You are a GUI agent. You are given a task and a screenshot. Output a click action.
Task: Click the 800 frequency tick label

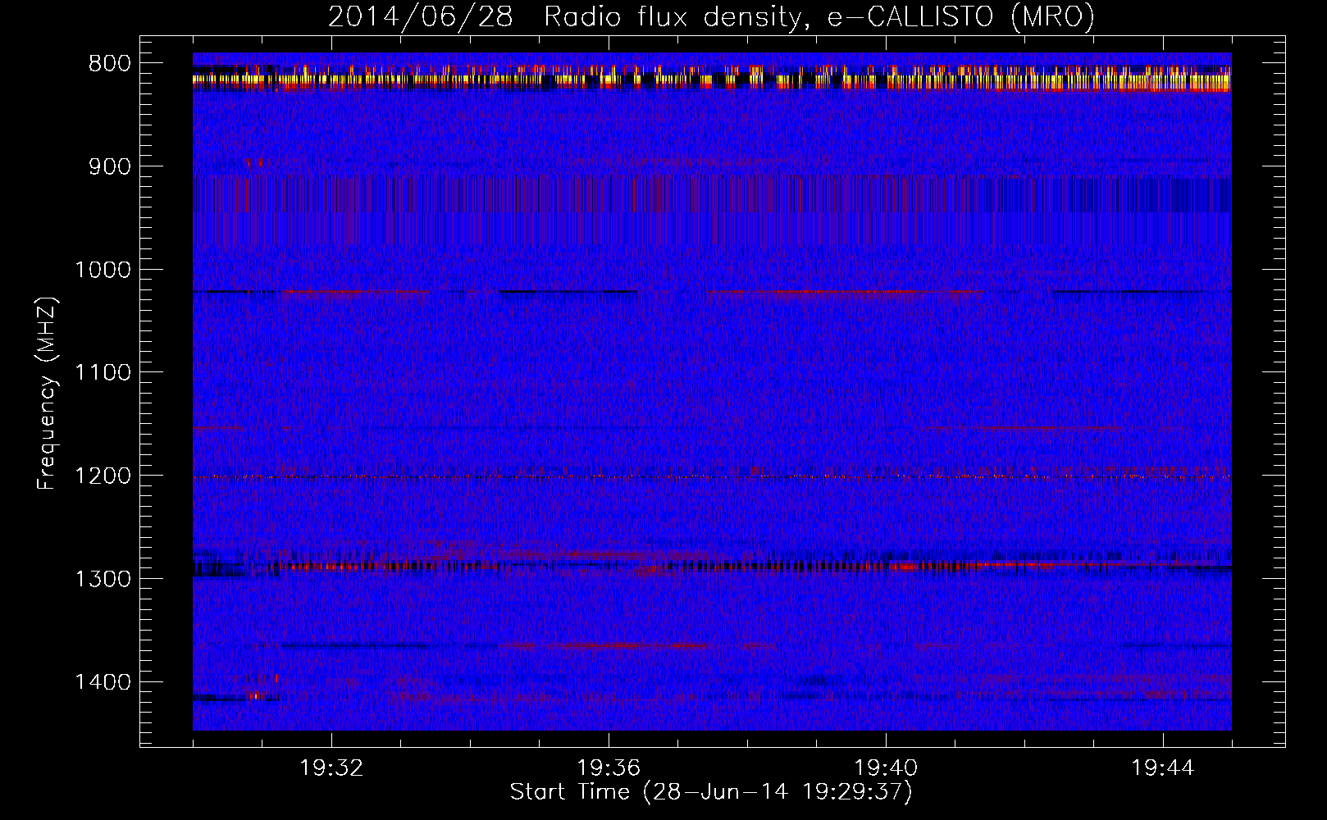pyautogui.click(x=108, y=64)
